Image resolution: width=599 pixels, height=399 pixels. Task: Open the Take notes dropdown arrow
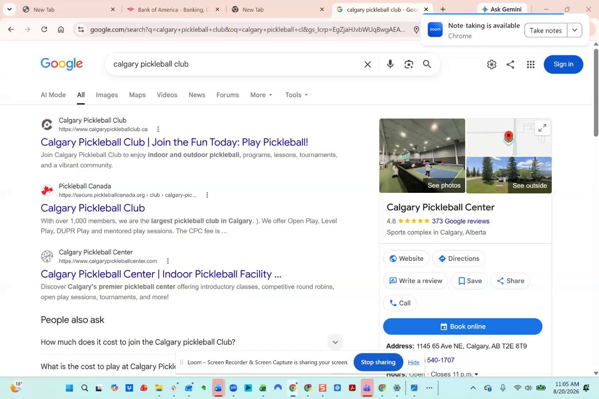coord(575,30)
